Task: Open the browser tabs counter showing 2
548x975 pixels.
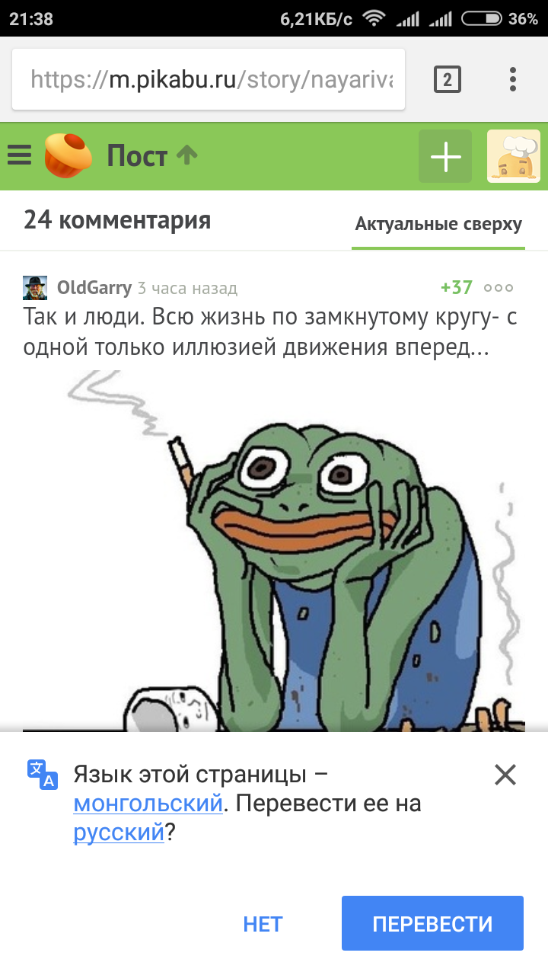Action: click(447, 79)
